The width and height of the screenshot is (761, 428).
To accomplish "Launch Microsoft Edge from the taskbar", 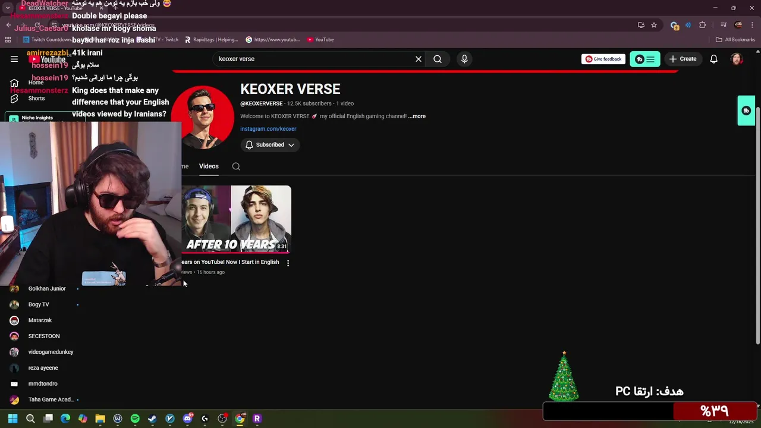I will pos(65,418).
